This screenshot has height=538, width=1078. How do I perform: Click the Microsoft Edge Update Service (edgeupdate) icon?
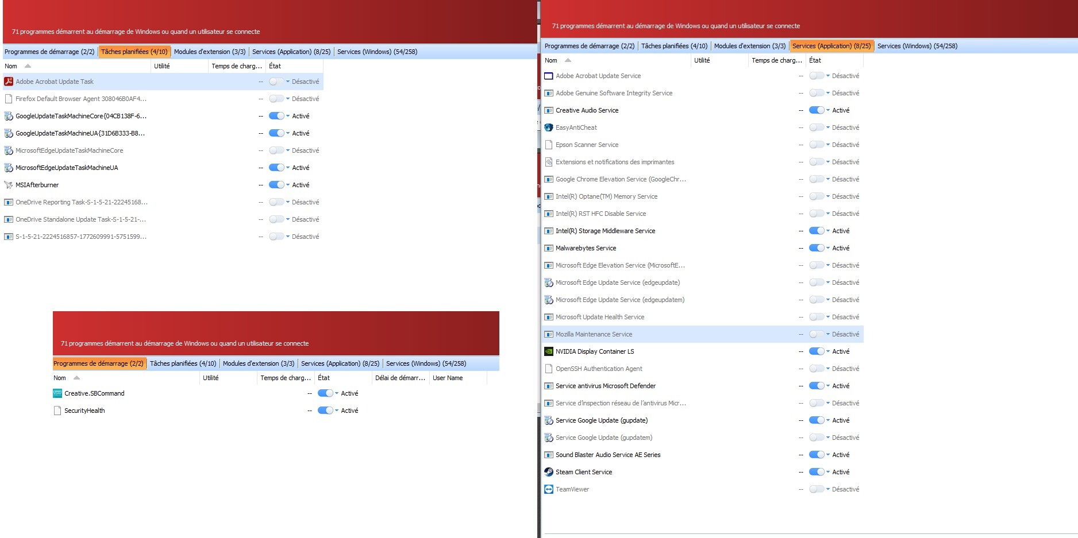click(549, 282)
